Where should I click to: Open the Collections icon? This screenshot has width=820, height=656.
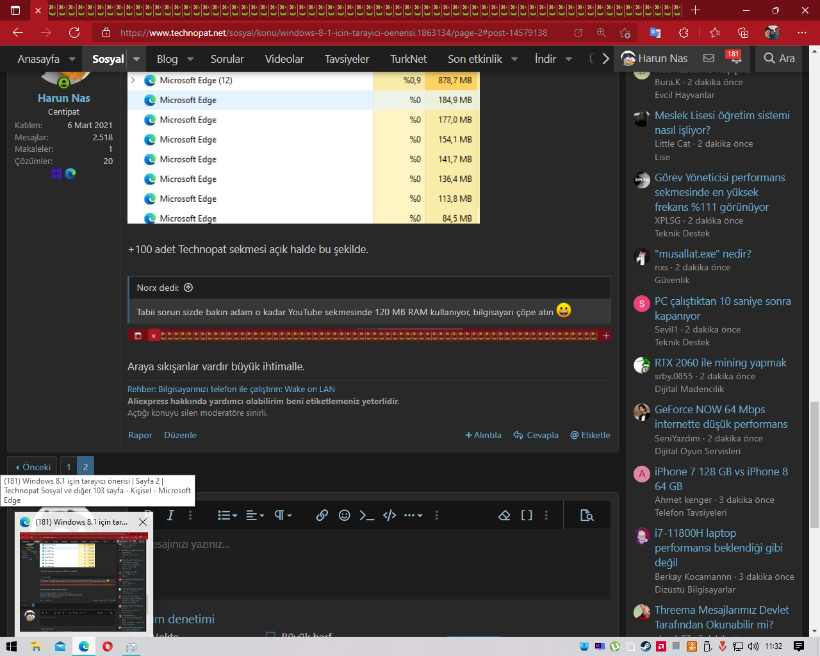pyautogui.click(x=743, y=33)
